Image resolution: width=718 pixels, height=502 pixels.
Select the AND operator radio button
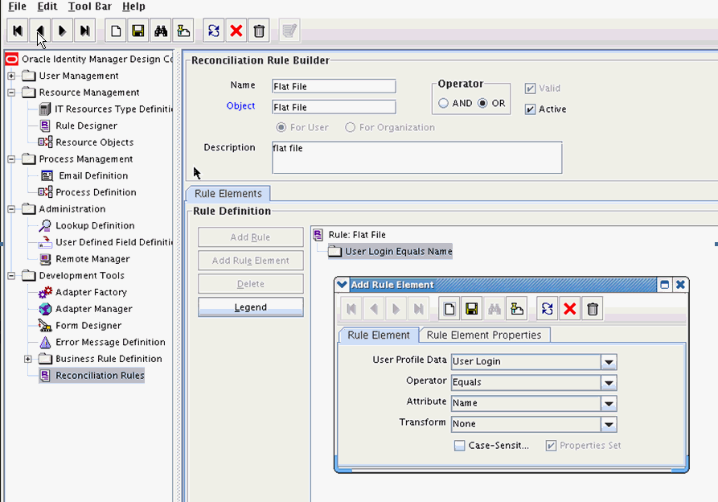(x=444, y=104)
